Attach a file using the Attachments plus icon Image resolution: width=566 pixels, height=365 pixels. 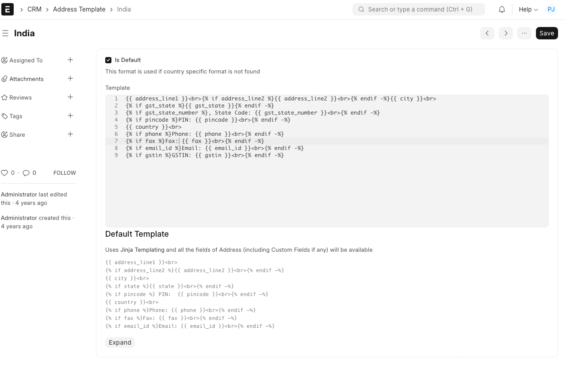click(70, 78)
